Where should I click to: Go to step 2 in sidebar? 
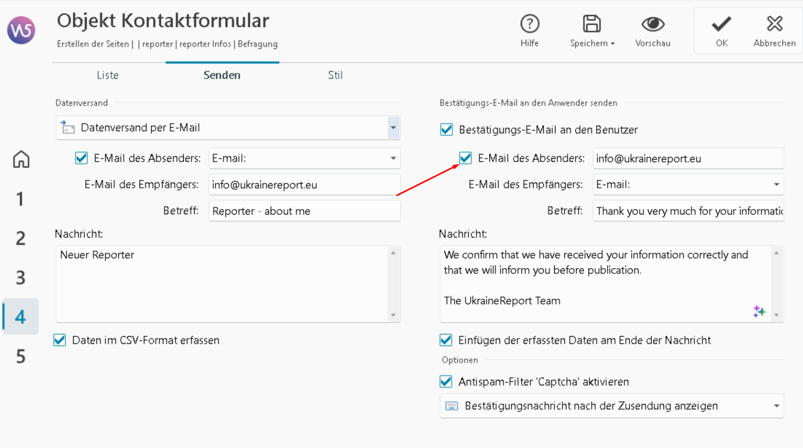coord(20,238)
